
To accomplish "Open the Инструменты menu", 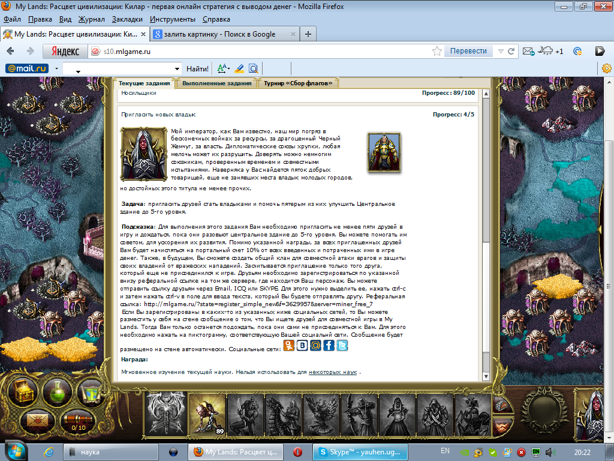I will point(172,19).
